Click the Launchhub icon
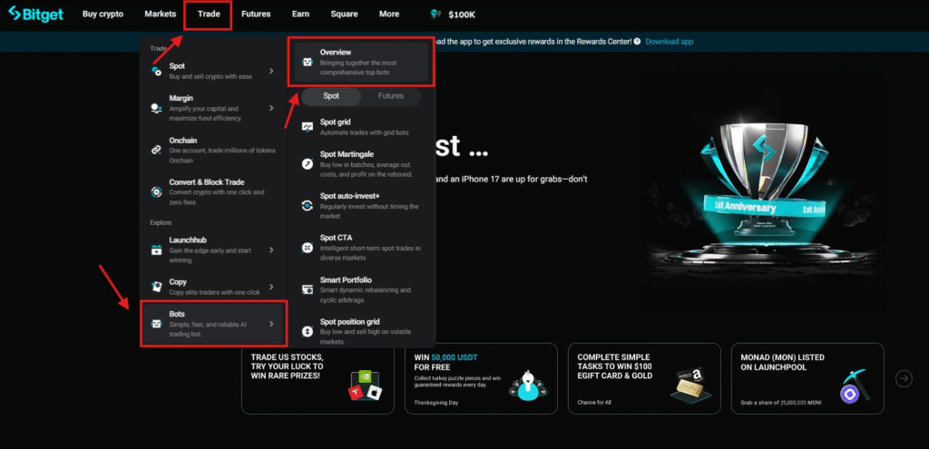Image resolution: width=929 pixels, height=449 pixels. pos(156,249)
